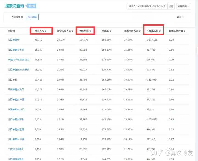Screen dimensions: 198x161
Task: Sort by 商城点击占比 using its sort arrows
Action: (140, 31)
